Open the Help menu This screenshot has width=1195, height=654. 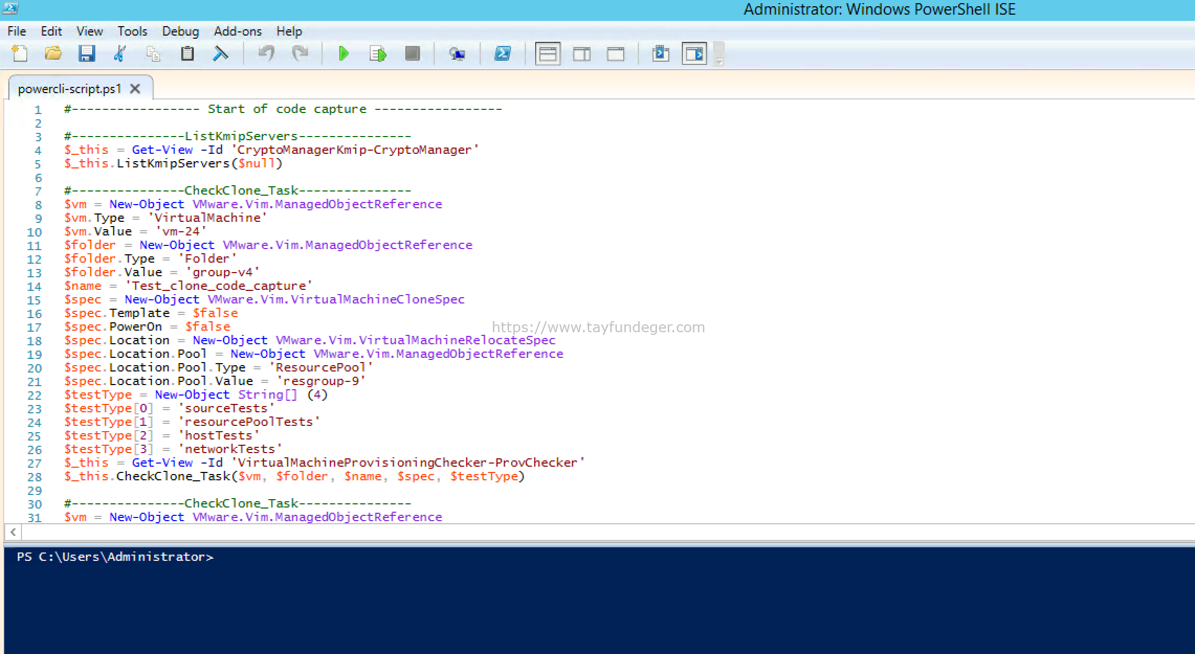point(289,31)
